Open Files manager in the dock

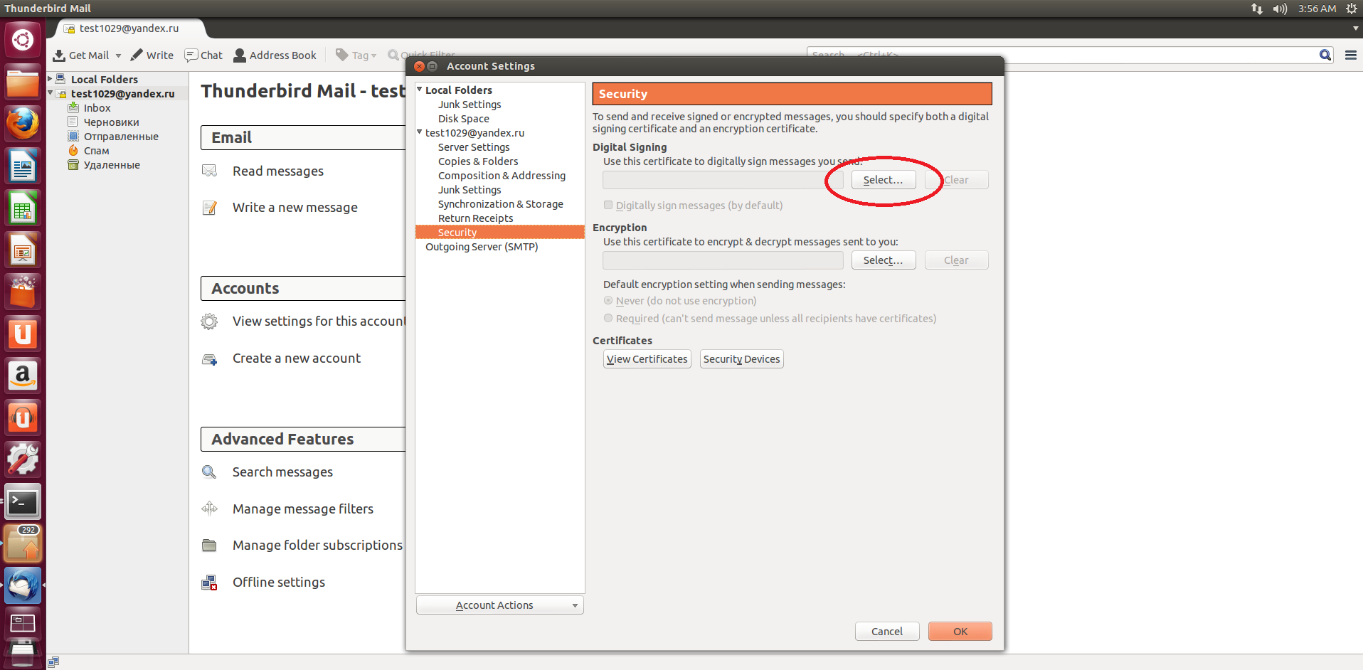(x=23, y=83)
